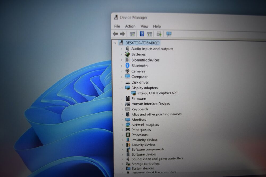Click the Show/Hide console tree toolbar icon
Screen dimensions: 266x177
pos(132,34)
